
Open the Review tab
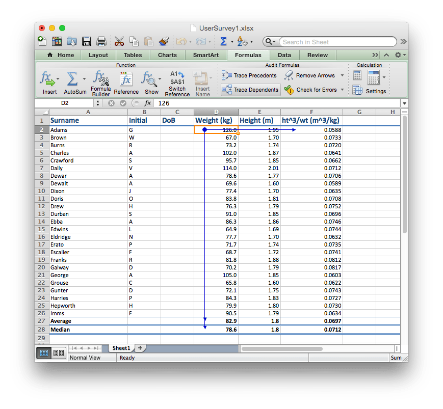pyautogui.click(x=317, y=54)
